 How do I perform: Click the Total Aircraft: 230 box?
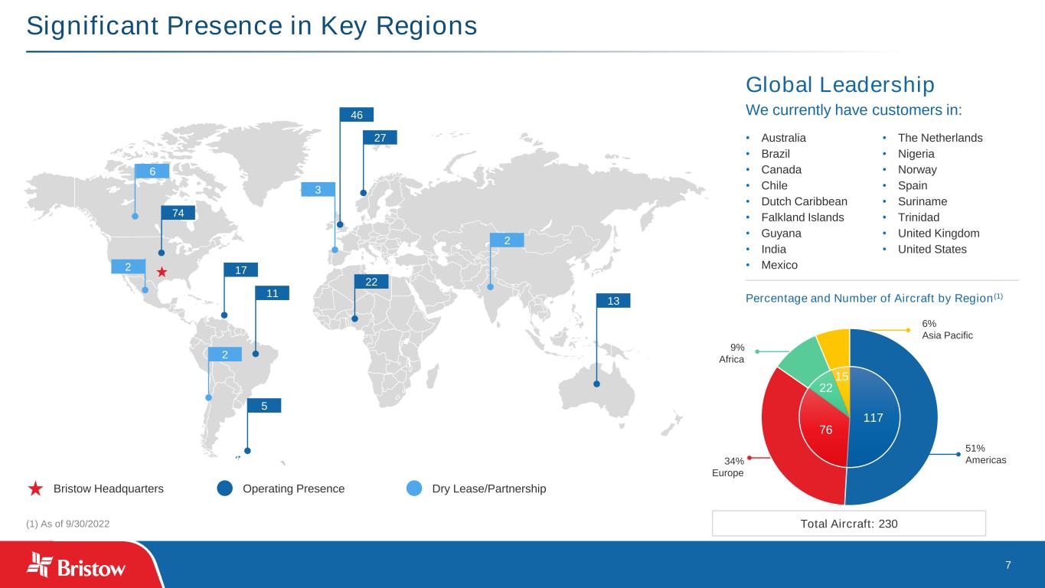848,524
